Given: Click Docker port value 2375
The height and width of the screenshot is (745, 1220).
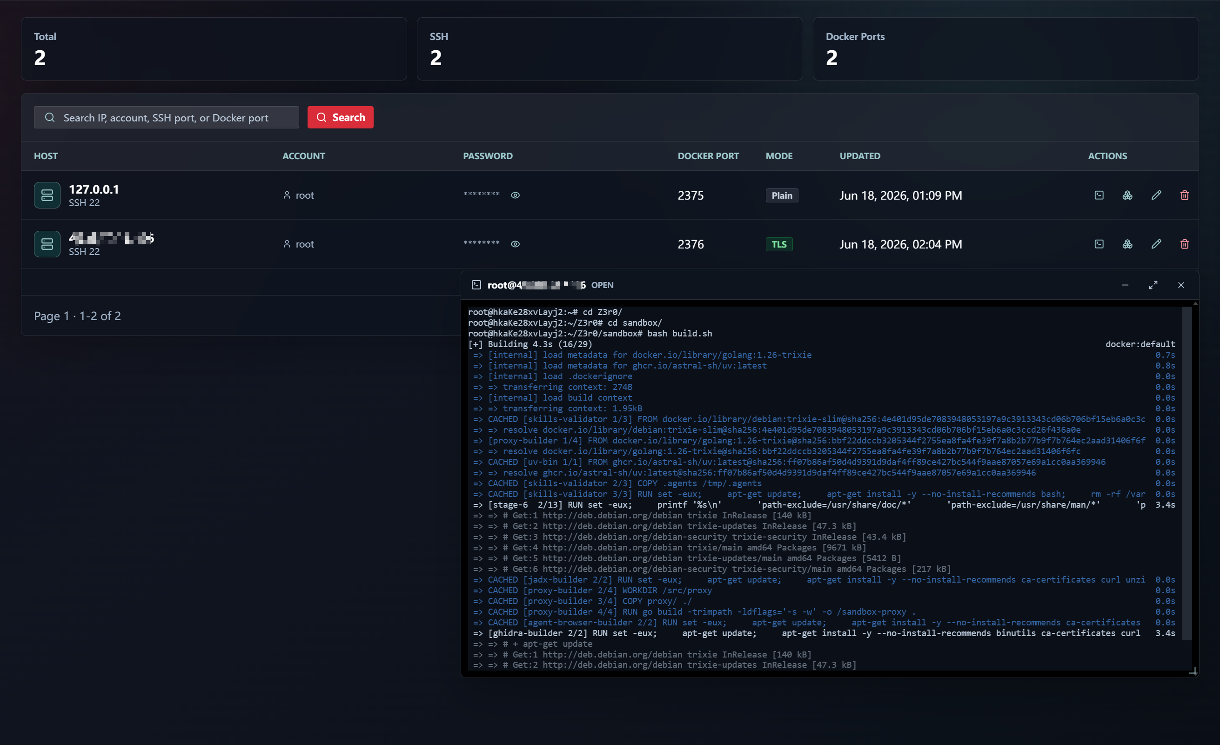Looking at the screenshot, I should pyautogui.click(x=690, y=195).
